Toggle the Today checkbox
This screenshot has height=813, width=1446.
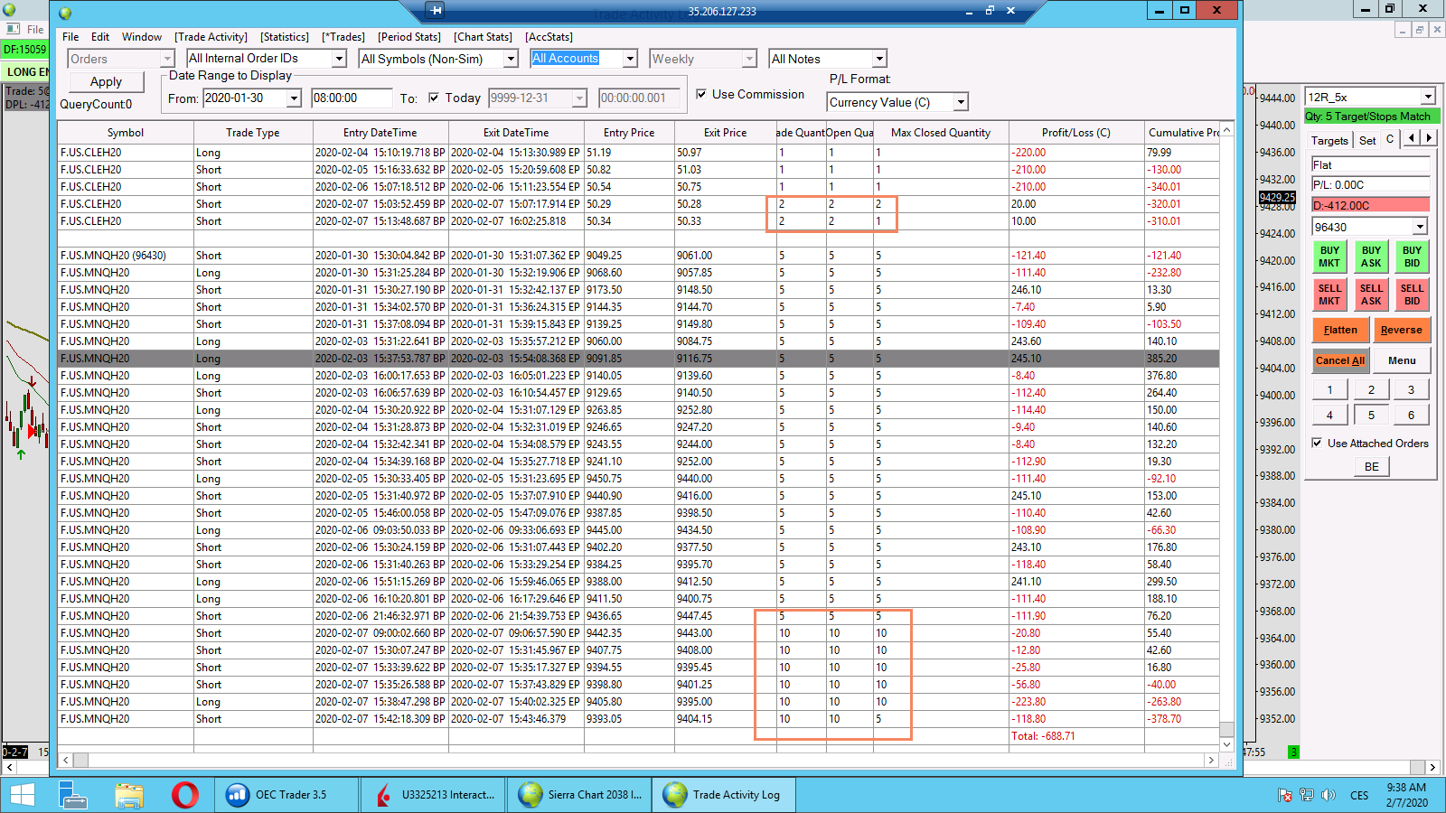pos(434,98)
